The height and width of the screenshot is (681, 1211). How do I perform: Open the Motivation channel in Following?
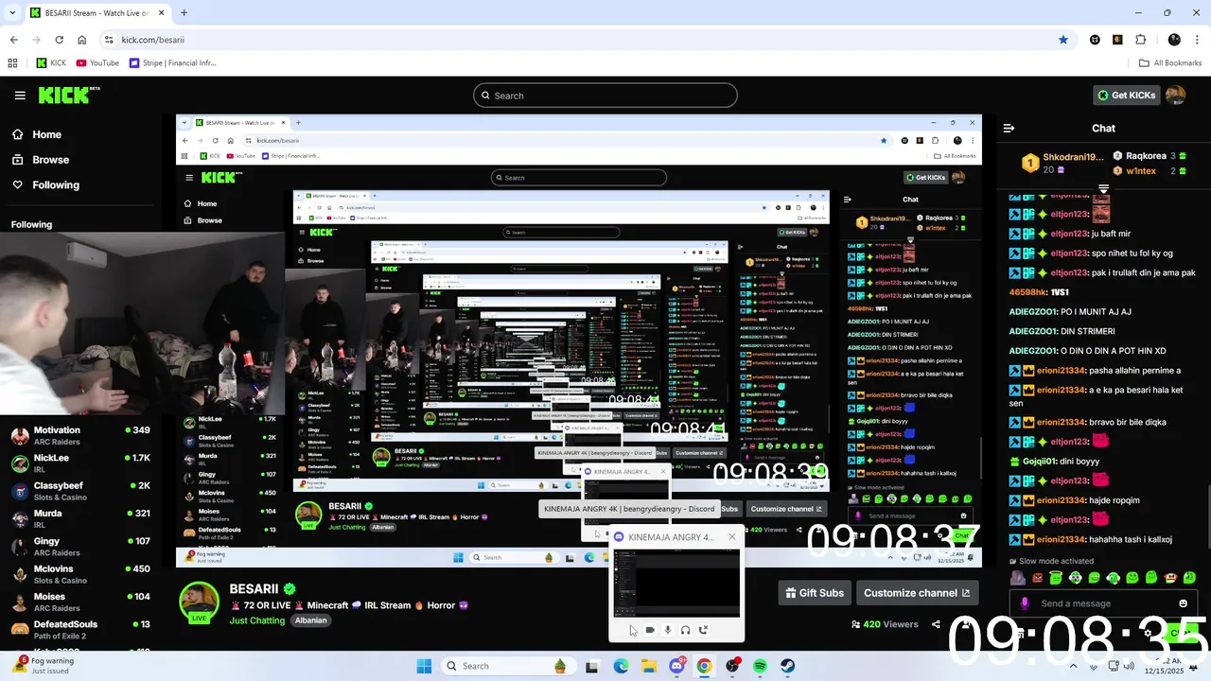tap(80, 436)
